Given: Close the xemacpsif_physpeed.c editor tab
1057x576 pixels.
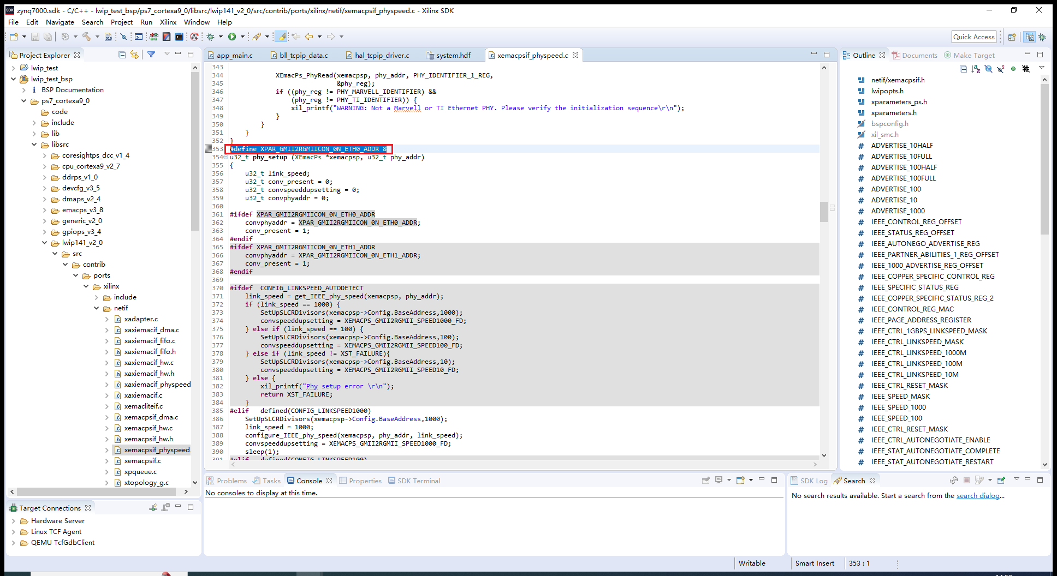Looking at the screenshot, I should [575, 55].
